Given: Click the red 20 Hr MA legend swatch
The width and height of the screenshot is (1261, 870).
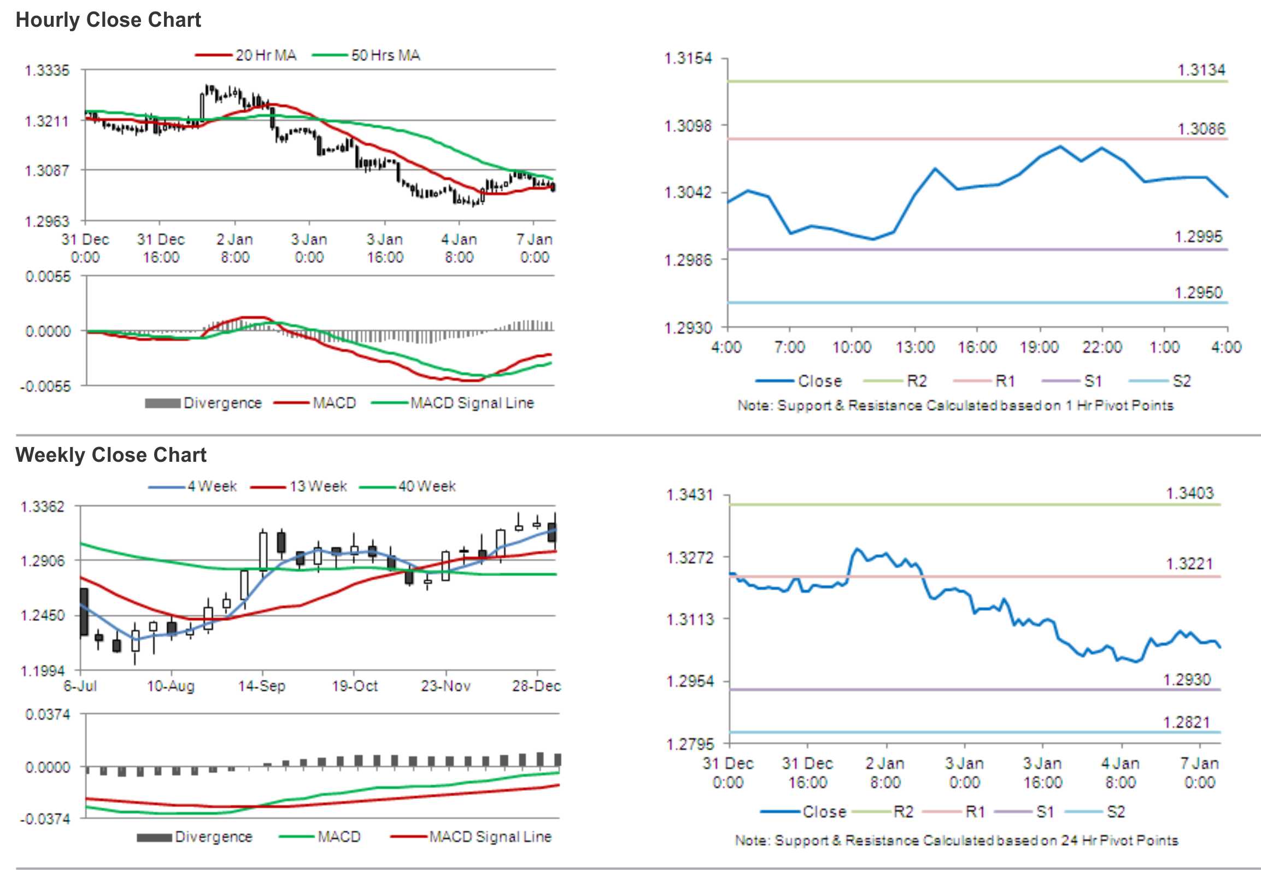Looking at the screenshot, I should [x=214, y=55].
